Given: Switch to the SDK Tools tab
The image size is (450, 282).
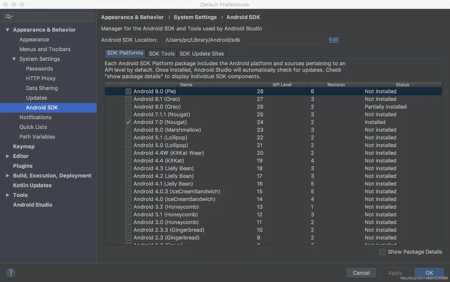Looking at the screenshot, I should pos(162,54).
